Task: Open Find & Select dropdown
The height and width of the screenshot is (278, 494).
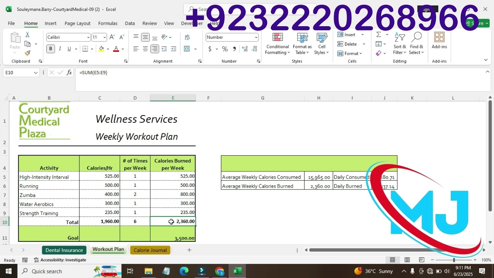Action: pos(416,44)
